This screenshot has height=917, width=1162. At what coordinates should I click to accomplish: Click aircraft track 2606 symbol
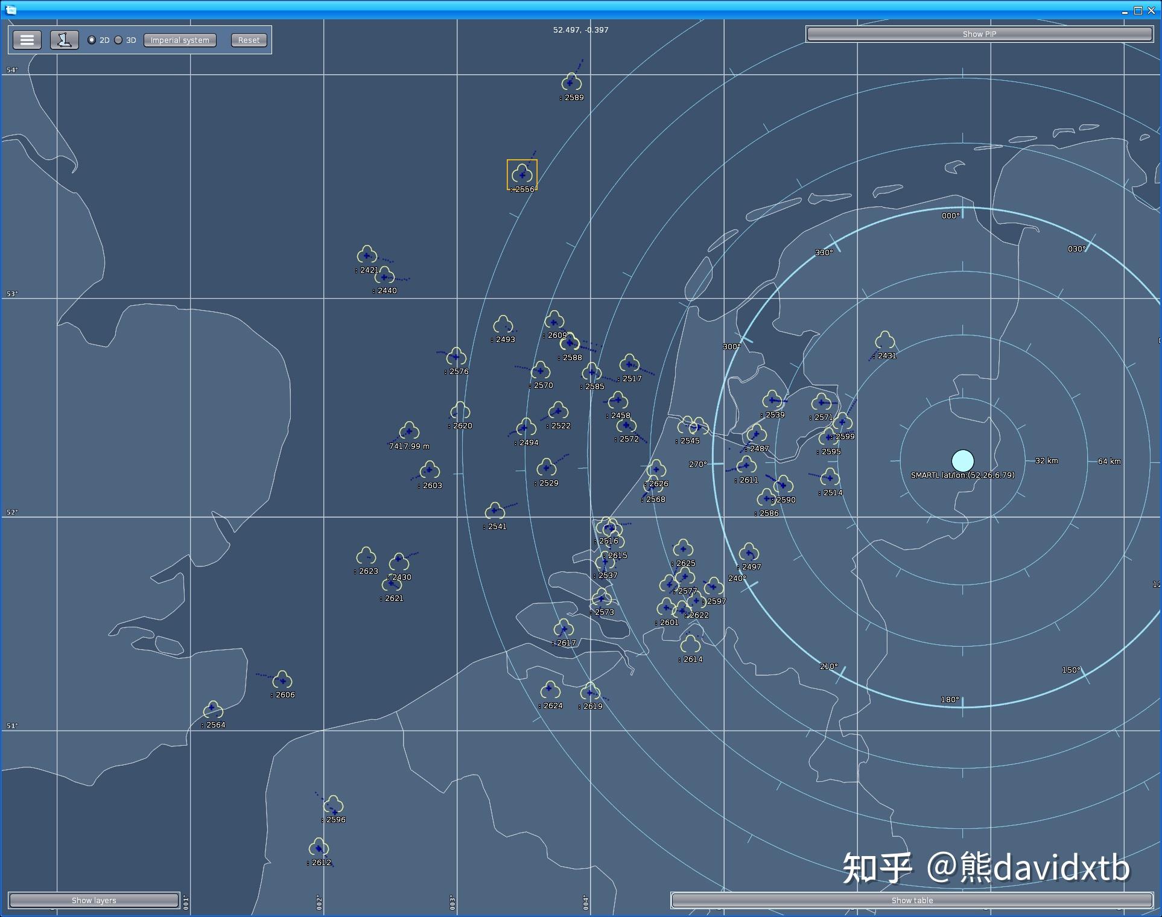pos(282,681)
